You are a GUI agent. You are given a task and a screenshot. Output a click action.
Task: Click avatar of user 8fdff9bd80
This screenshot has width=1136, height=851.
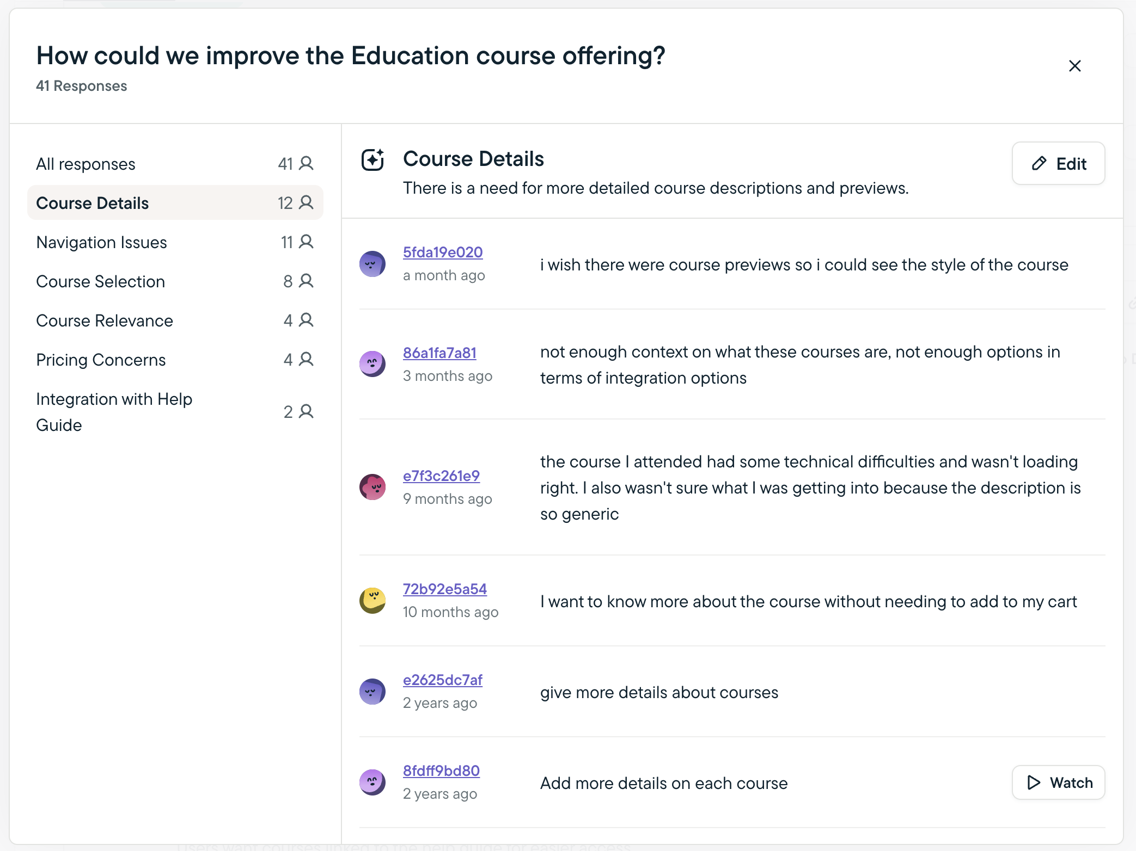coord(372,782)
